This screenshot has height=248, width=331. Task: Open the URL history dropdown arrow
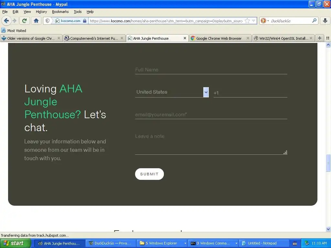click(253, 21)
